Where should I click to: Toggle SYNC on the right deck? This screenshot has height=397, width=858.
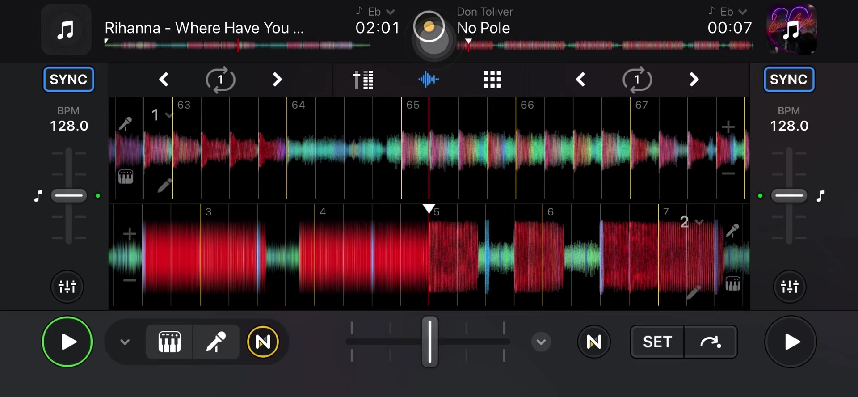point(789,80)
